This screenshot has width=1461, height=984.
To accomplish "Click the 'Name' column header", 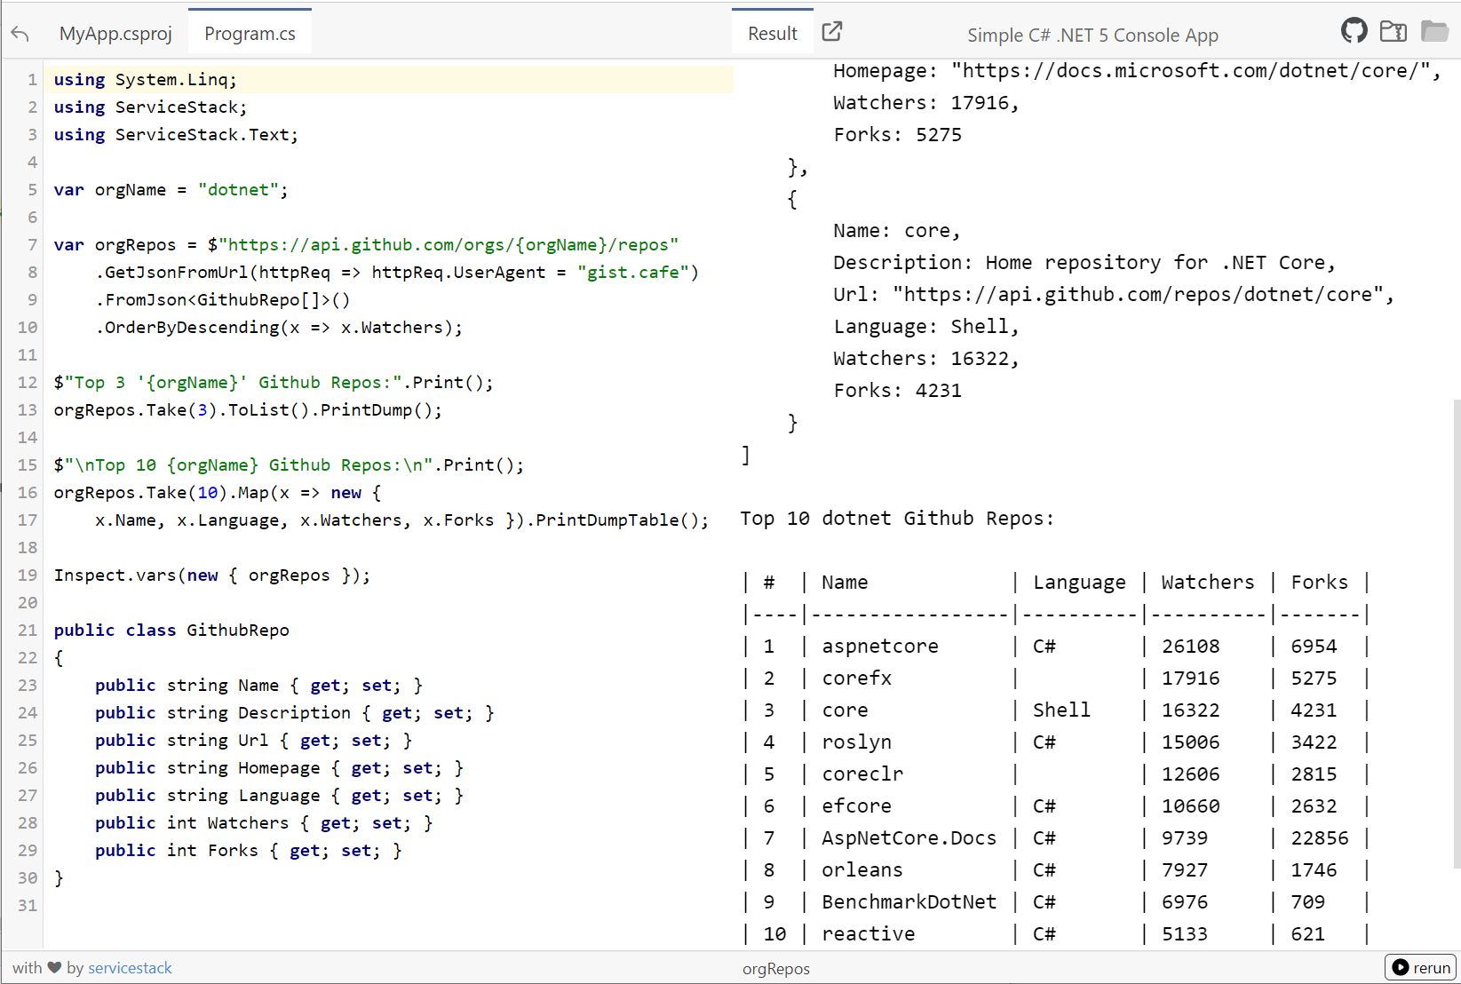I will tap(845, 582).
